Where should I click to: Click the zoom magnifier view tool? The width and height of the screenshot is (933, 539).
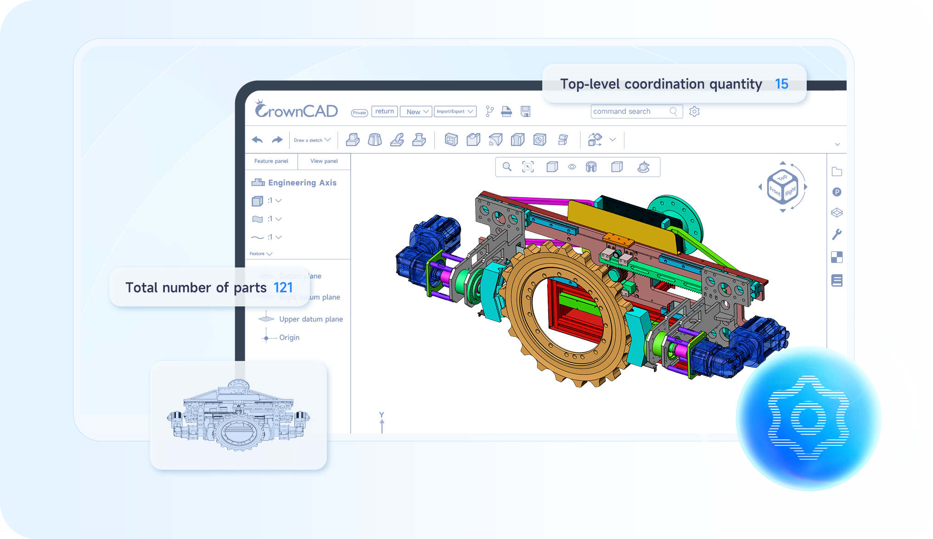point(507,167)
